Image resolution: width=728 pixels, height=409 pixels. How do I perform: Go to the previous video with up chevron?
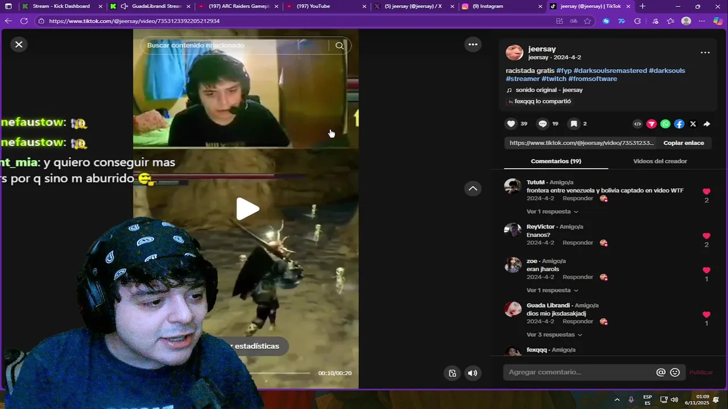pos(473,189)
